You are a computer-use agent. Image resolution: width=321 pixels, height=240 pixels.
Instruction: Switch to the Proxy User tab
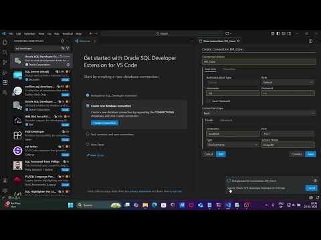coord(229,69)
